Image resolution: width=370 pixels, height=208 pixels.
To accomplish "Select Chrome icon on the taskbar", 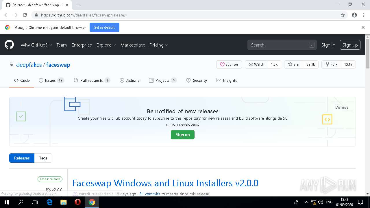I will tap(92, 202).
